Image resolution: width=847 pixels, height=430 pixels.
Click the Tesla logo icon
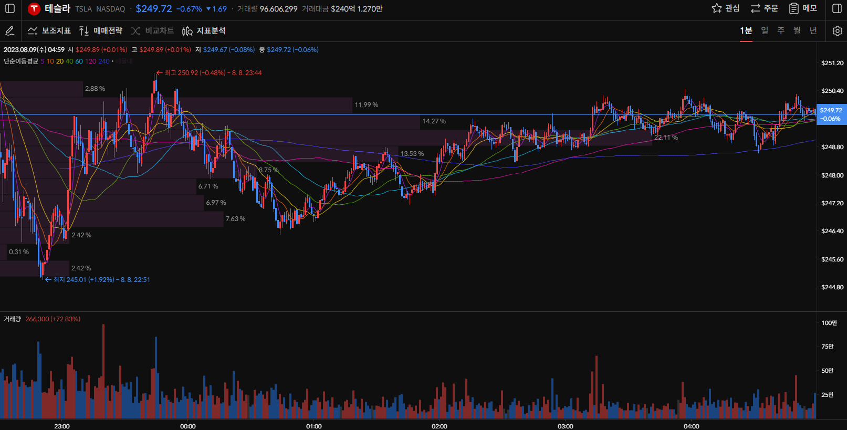(x=34, y=8)
